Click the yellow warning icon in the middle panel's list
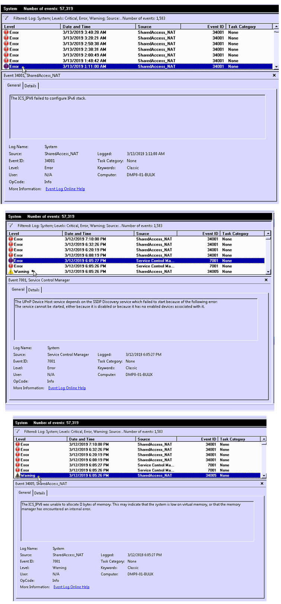Viewport: 281px width, 604px height. click(11, 272)
